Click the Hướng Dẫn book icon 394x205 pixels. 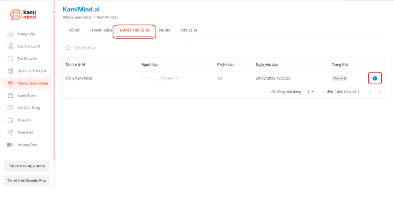coord(10,145)
